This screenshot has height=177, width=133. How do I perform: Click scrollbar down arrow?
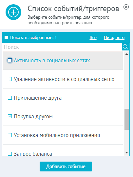[x=126, y=153]
